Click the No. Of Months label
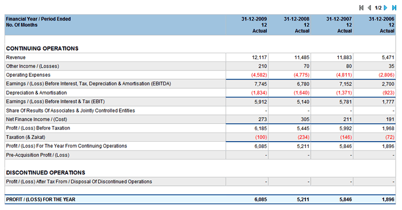 22,25
